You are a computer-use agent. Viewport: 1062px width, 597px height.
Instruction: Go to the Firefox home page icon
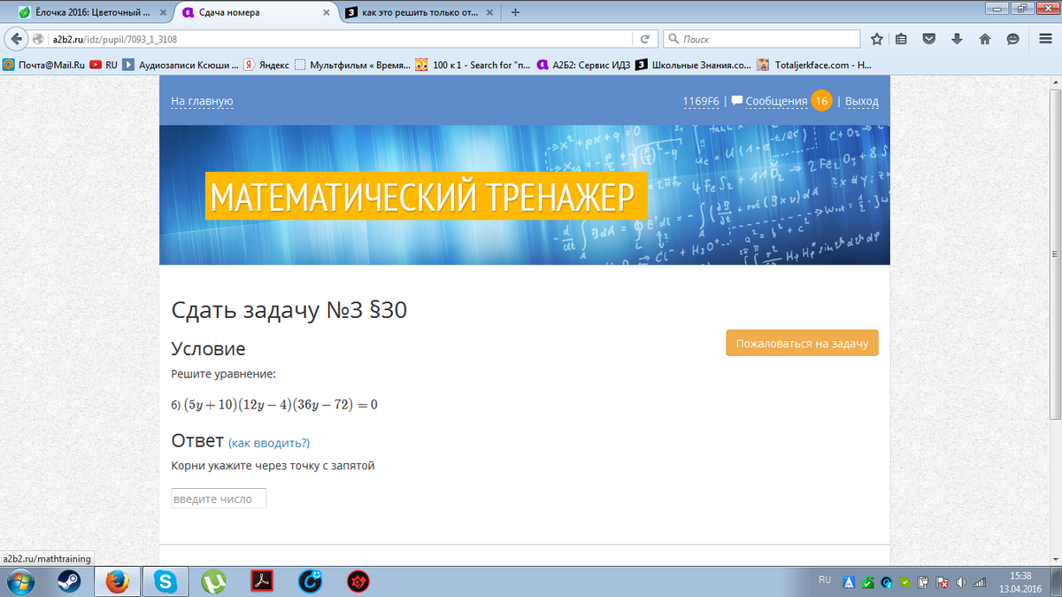(x=984, y=39)
